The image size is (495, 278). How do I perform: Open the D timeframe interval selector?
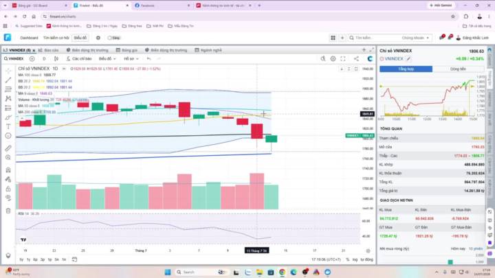[x=44, y=58]
